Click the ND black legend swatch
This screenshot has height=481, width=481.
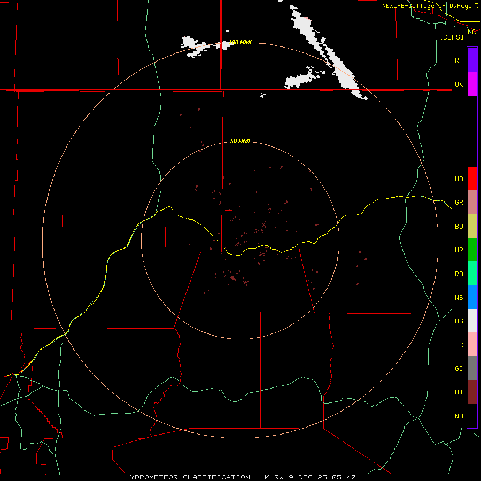tap(472, 416)
